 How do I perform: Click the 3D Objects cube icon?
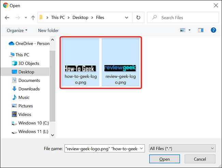(14, 63)
